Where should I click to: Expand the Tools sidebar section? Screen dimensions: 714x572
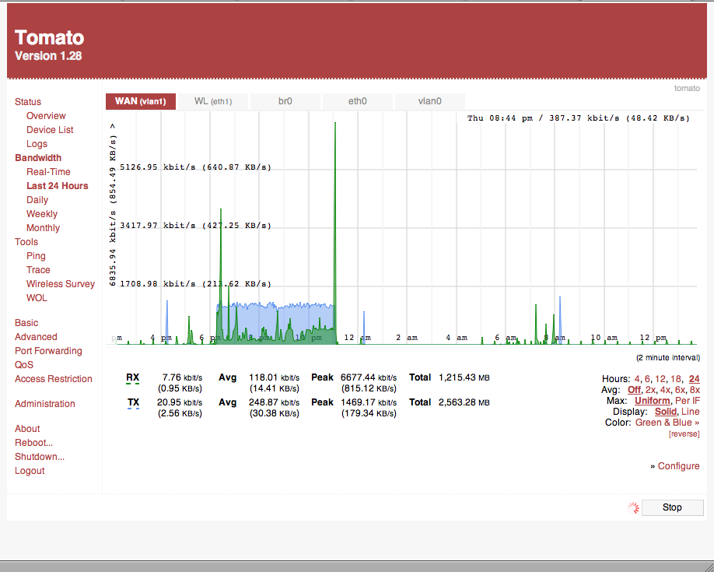click(26, 242)
